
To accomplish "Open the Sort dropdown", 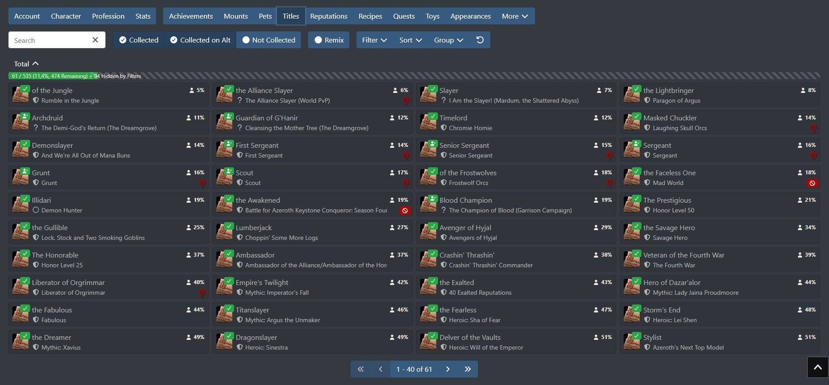I will tap(410, 40).
